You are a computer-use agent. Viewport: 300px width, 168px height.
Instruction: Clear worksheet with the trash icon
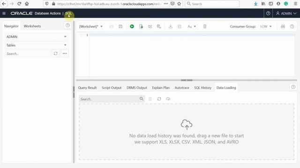[x=205, y=27]
